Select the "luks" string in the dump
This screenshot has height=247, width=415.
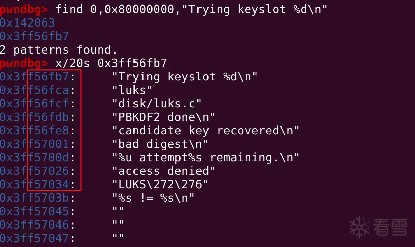(132, 90)
